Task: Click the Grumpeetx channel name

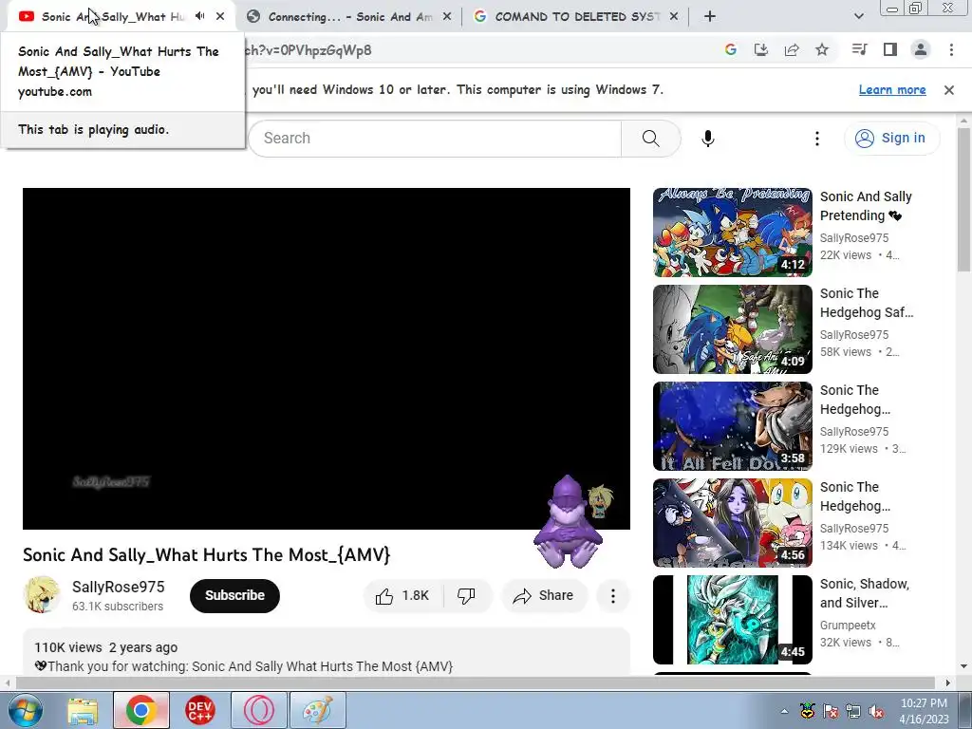Action: coord(848,625)
